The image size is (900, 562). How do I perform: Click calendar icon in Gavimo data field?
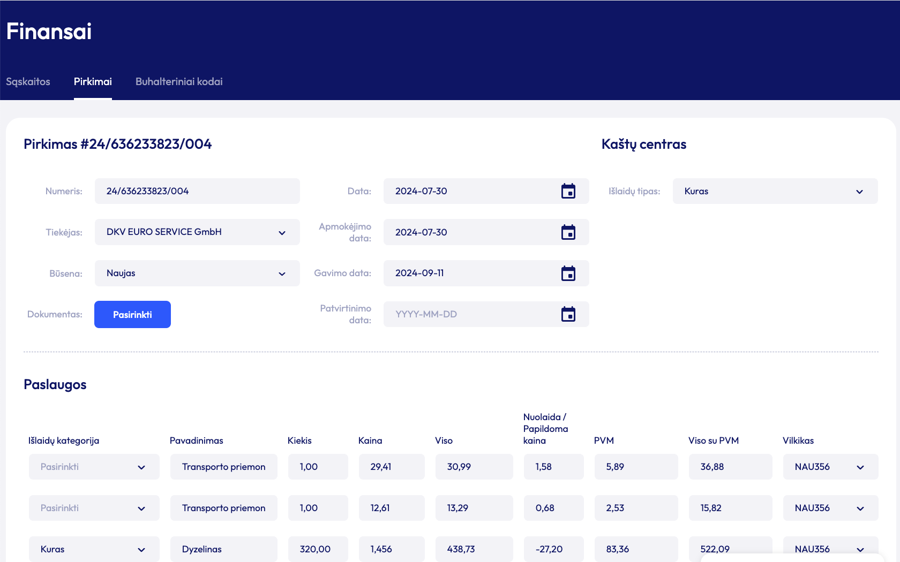coord(568,274)
